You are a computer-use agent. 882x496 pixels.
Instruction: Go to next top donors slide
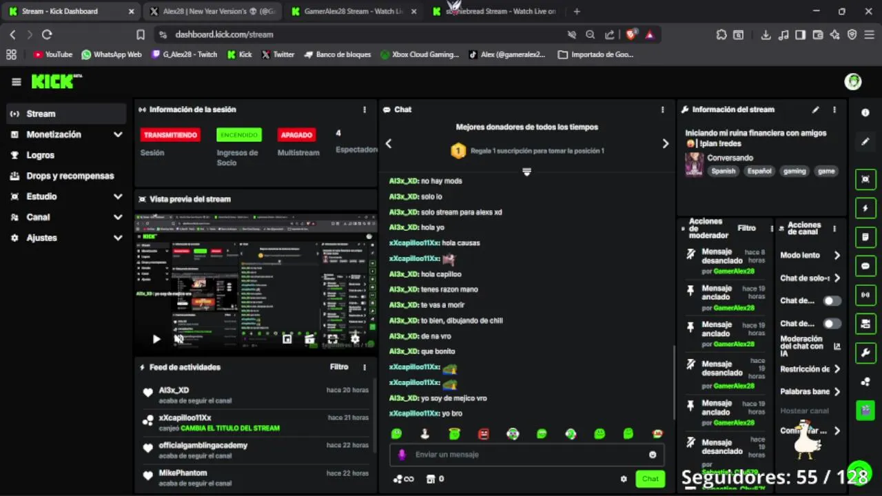click(665, 143)
